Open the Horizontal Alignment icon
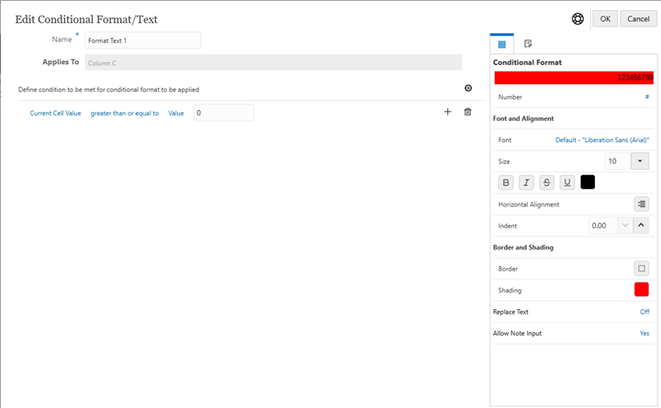This screenshot has width=661, height=408. click(x=641, y=204)
